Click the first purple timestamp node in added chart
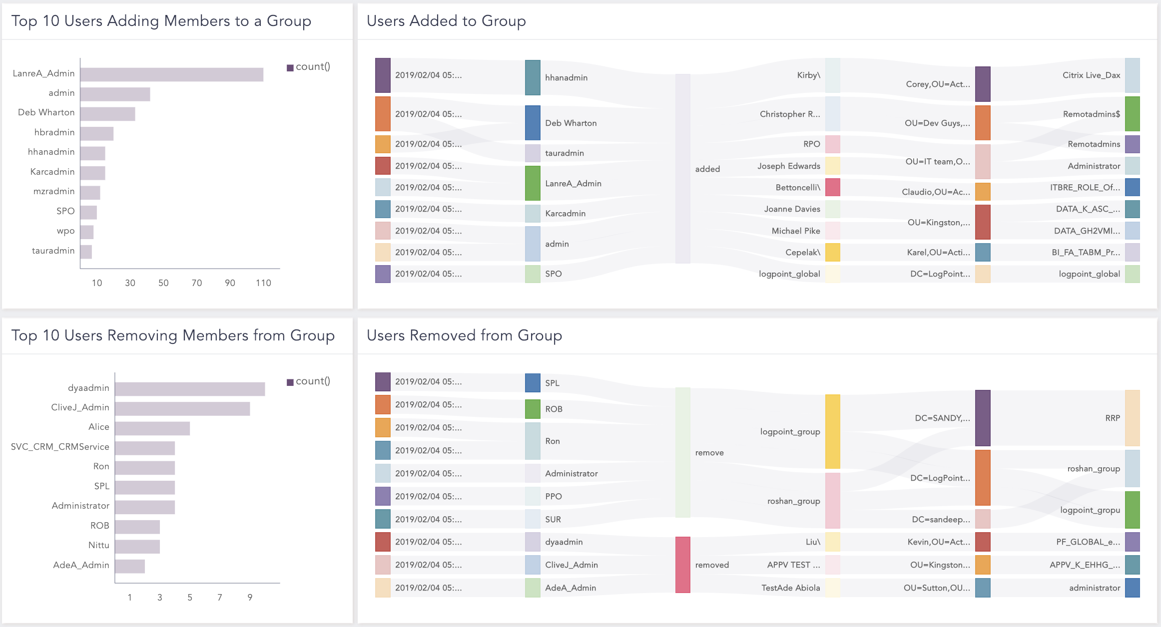 (383, 75)
